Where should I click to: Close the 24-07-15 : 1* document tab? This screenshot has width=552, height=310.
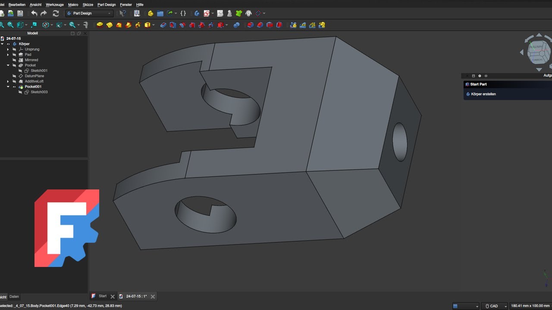(153, 296)
